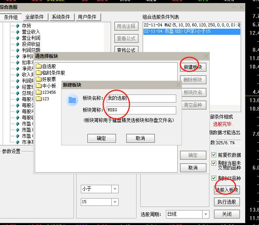
Task: Close the 请选择板块 dialog
Action: (x=206, y=56)
